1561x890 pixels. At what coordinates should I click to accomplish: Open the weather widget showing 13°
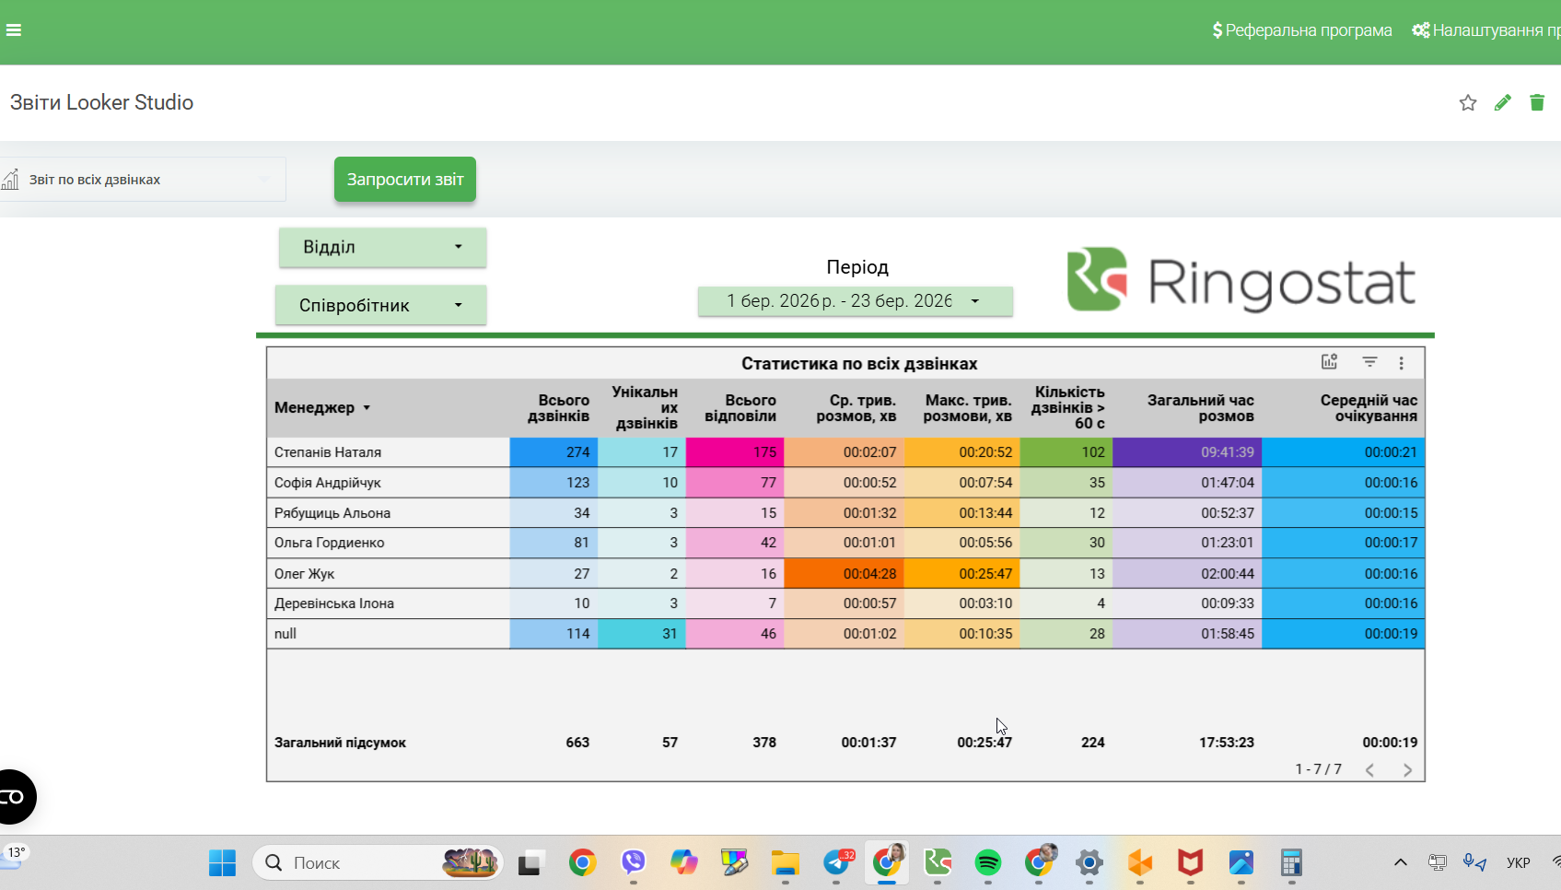tap(15, 857)
